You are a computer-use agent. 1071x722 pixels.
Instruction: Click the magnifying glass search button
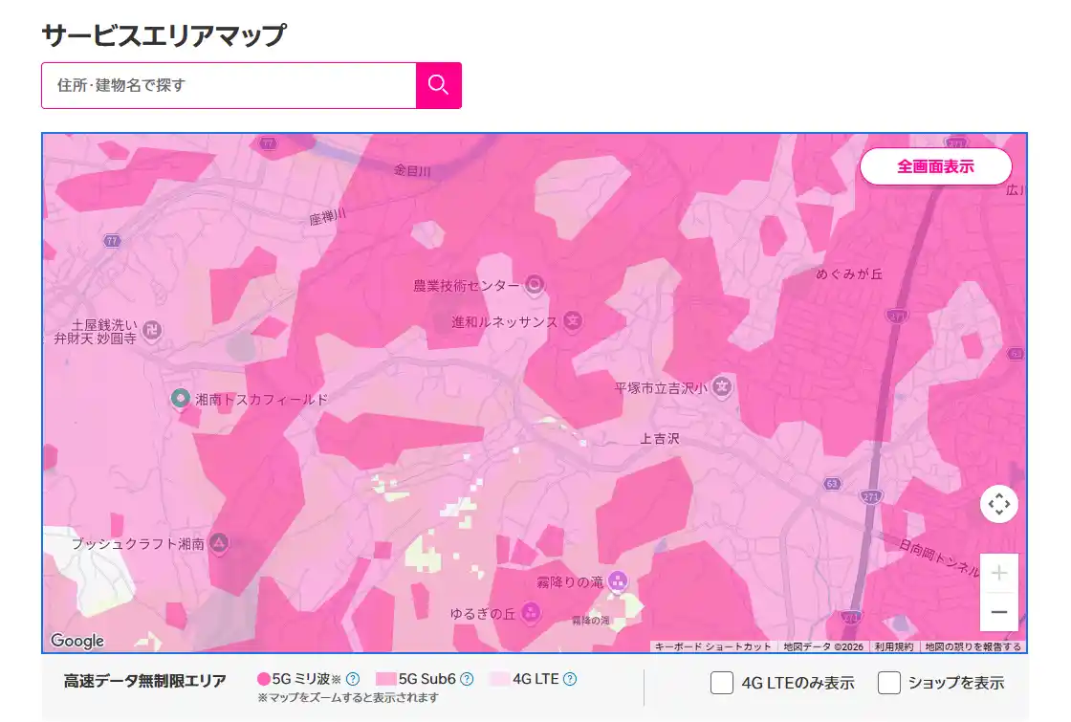point(439,85)
